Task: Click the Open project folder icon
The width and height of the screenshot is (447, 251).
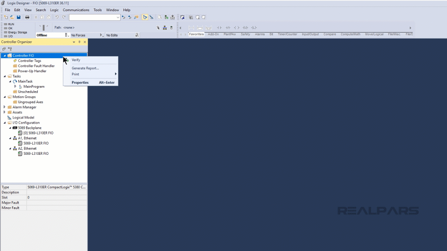Action: coord(12,17)
